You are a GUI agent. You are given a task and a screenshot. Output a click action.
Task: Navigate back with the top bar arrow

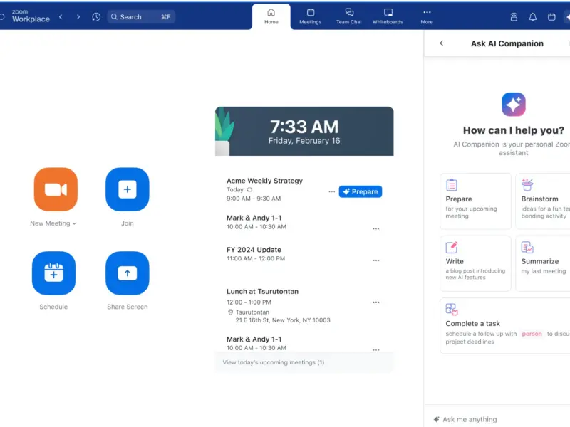click(x=61, y=16)
